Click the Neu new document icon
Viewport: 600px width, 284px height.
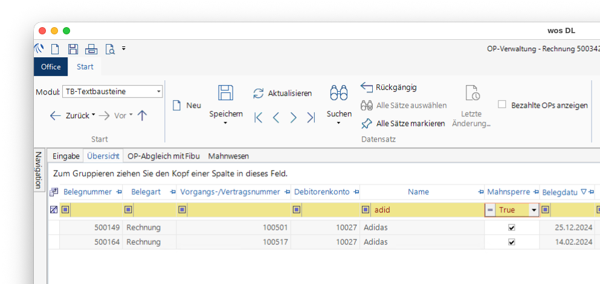click(x=177, y=105)
